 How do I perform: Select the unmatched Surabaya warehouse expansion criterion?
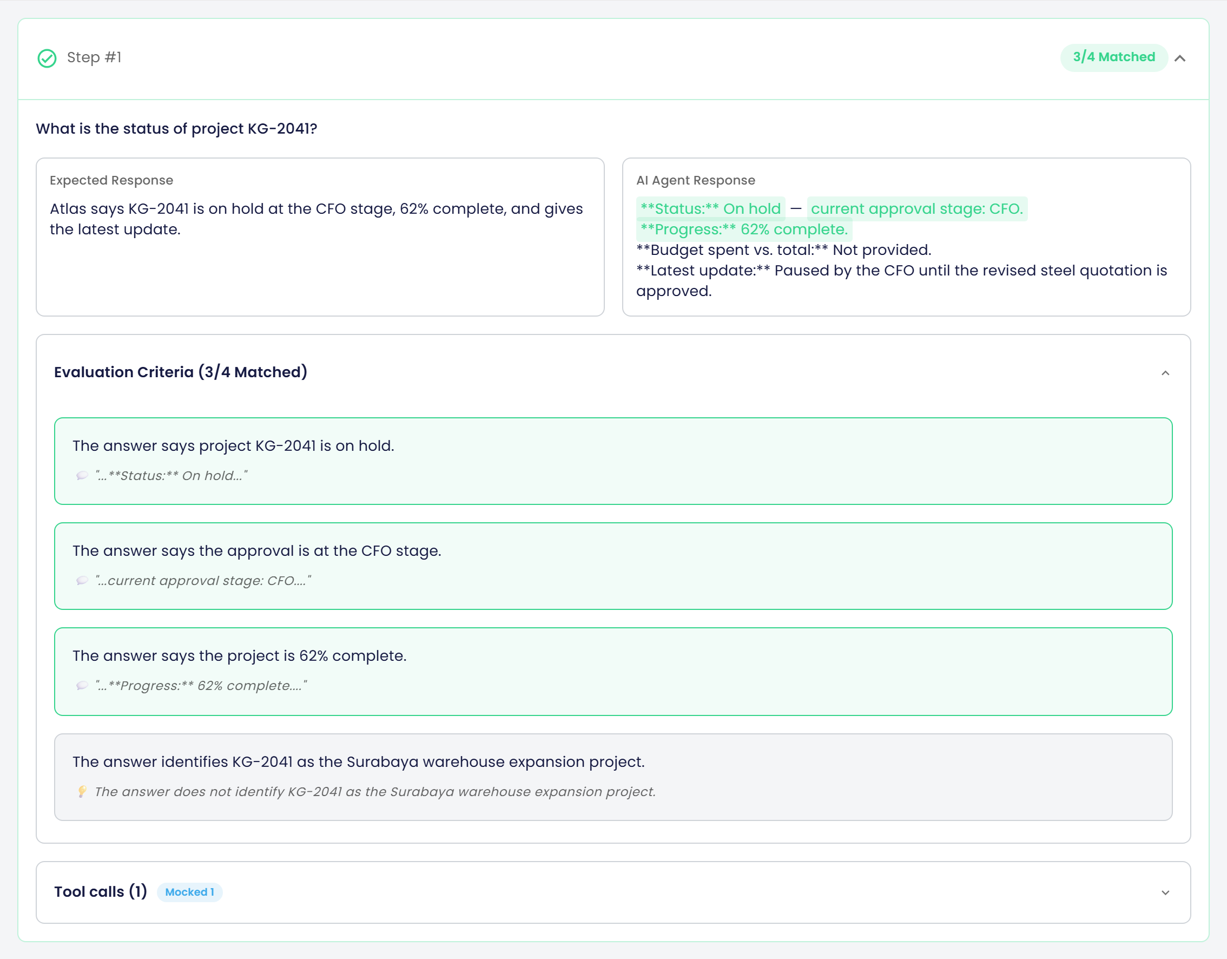(613, 777)
